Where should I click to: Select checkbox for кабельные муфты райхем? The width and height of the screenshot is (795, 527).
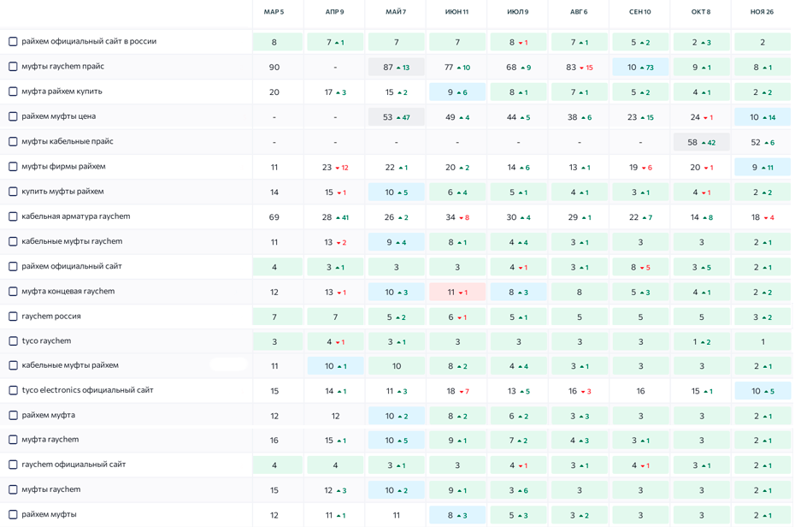13,365
